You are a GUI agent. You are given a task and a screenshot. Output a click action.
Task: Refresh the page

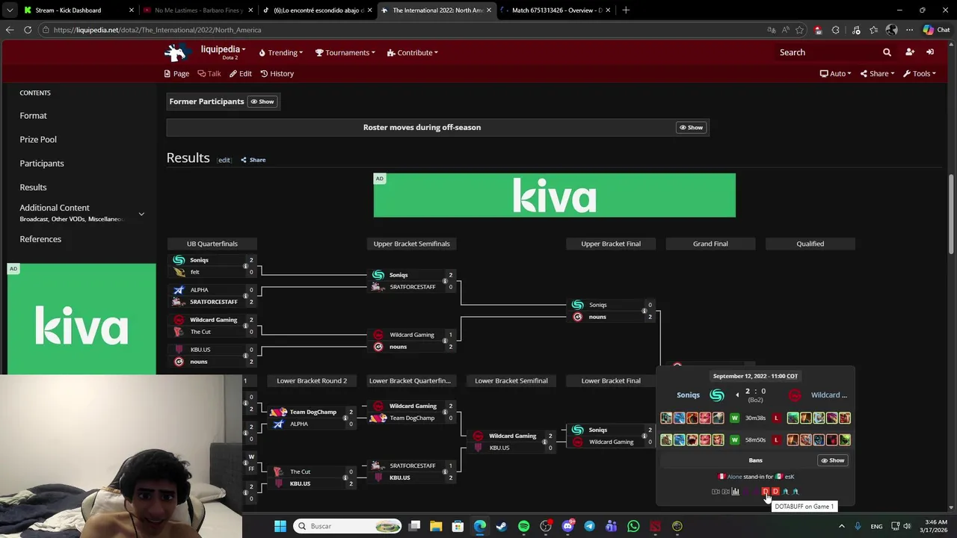click(x=28, y=30)
